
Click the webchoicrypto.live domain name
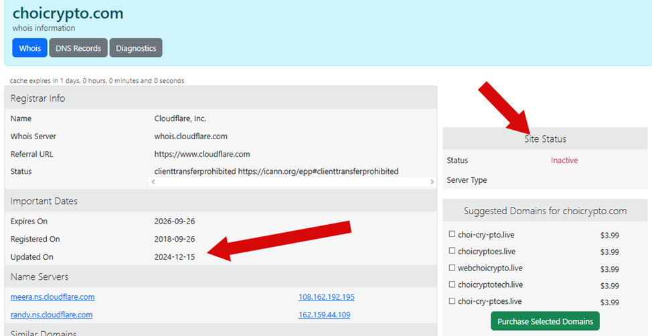tap(490, 268)
